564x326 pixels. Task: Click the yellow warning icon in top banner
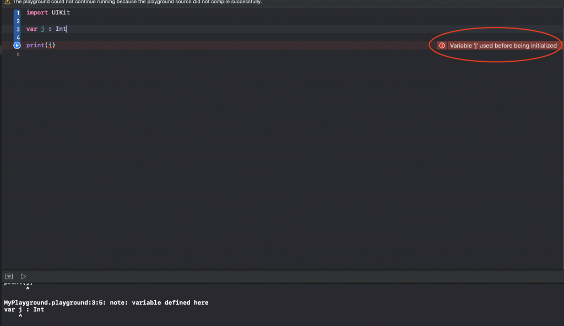click(x=7, y=2)
